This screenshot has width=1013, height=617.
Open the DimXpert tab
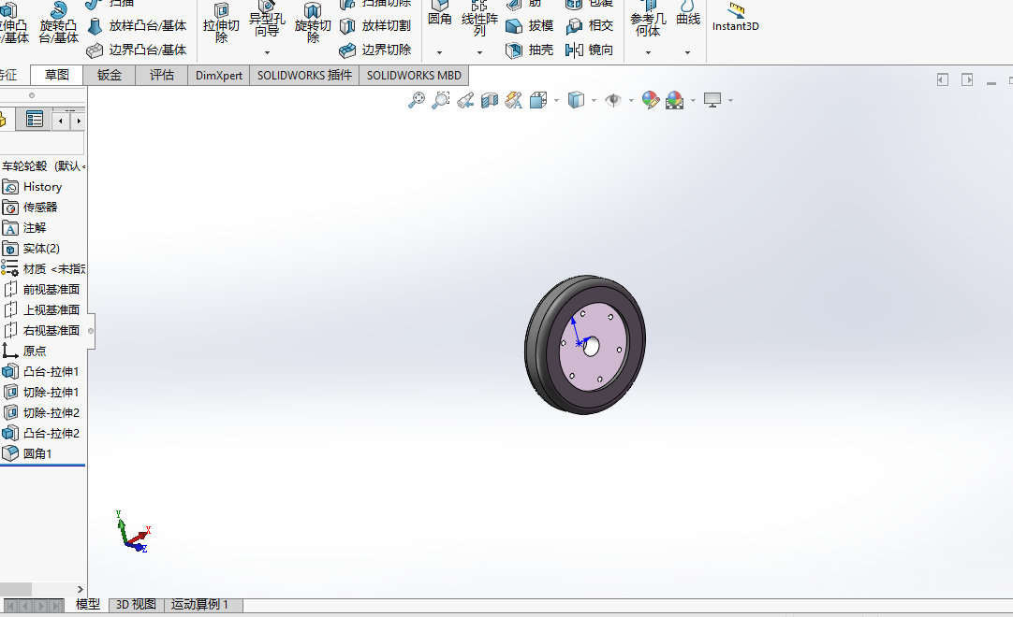[219, 76]
